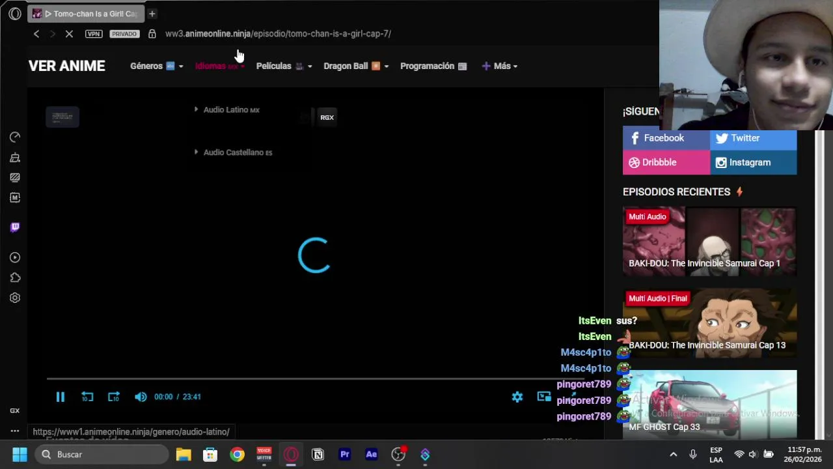View site security lock information

pyautogui.click(x=152, y=34)
